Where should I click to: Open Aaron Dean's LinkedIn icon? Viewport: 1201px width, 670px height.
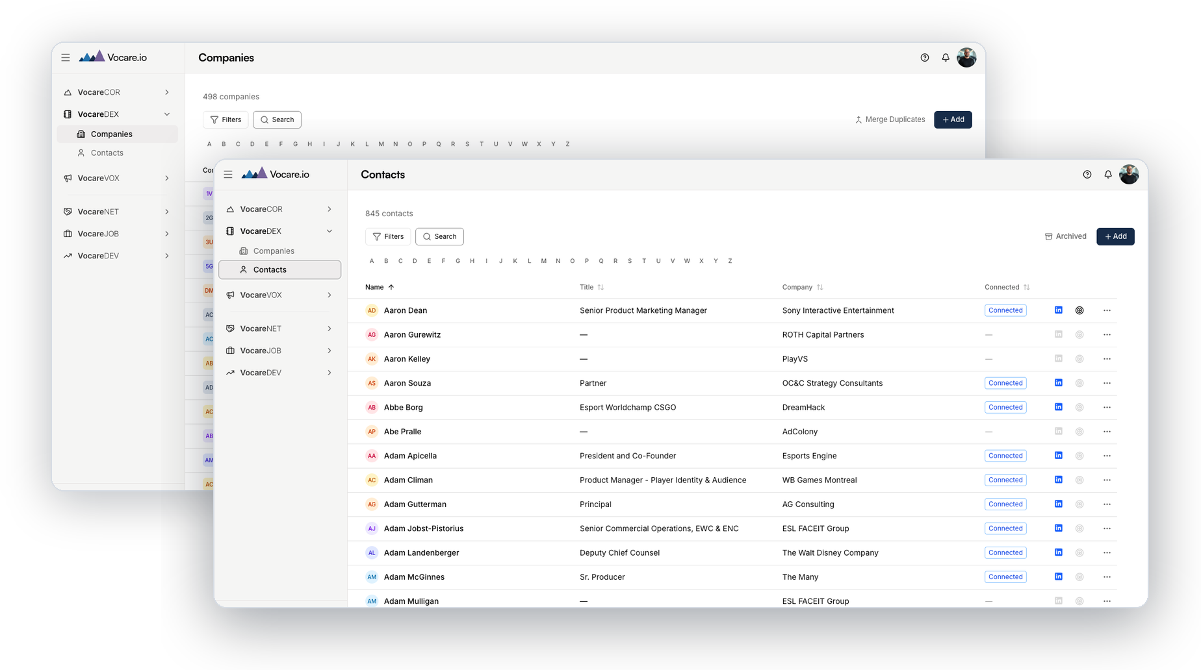click(1059, 310)
